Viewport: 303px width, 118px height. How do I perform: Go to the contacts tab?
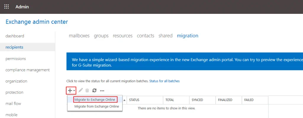[145, 36]
